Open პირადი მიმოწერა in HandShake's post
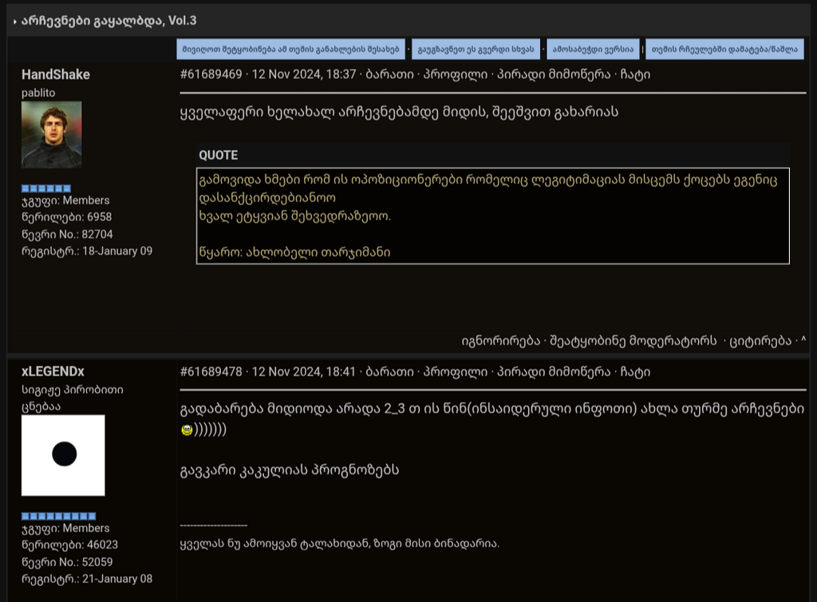817x602 pixels. tap(554, 74)
